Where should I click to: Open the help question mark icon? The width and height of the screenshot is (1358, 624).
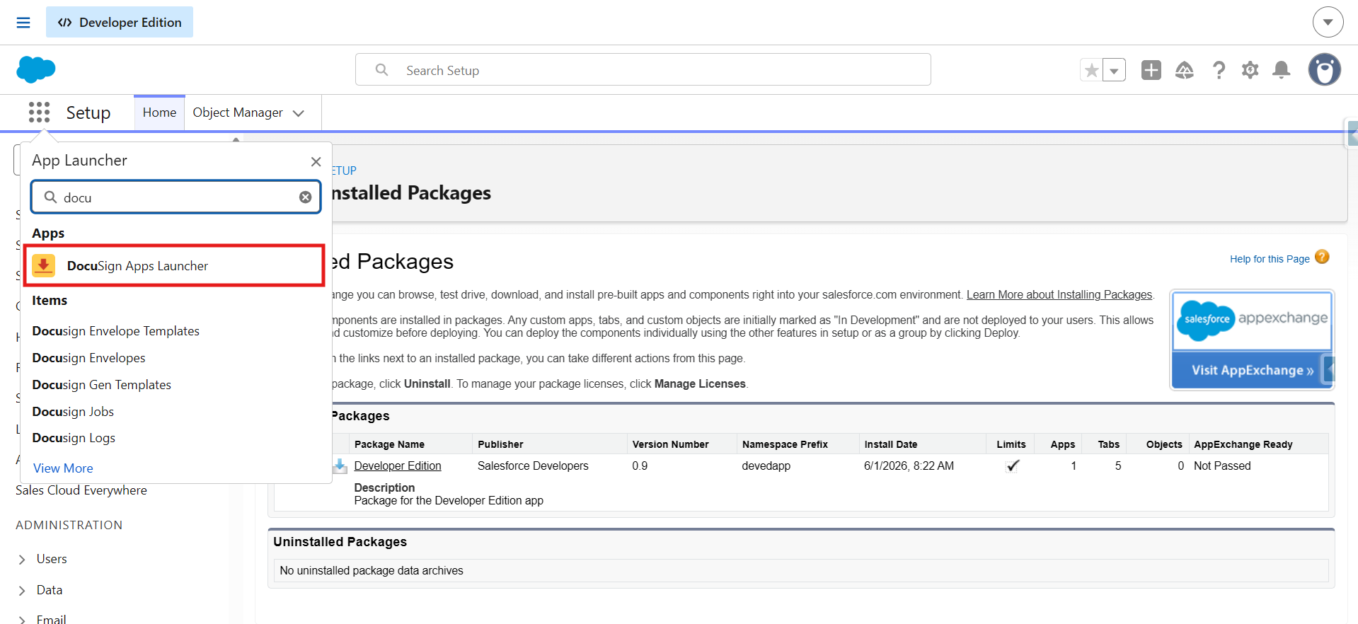tap(1219, 70)
